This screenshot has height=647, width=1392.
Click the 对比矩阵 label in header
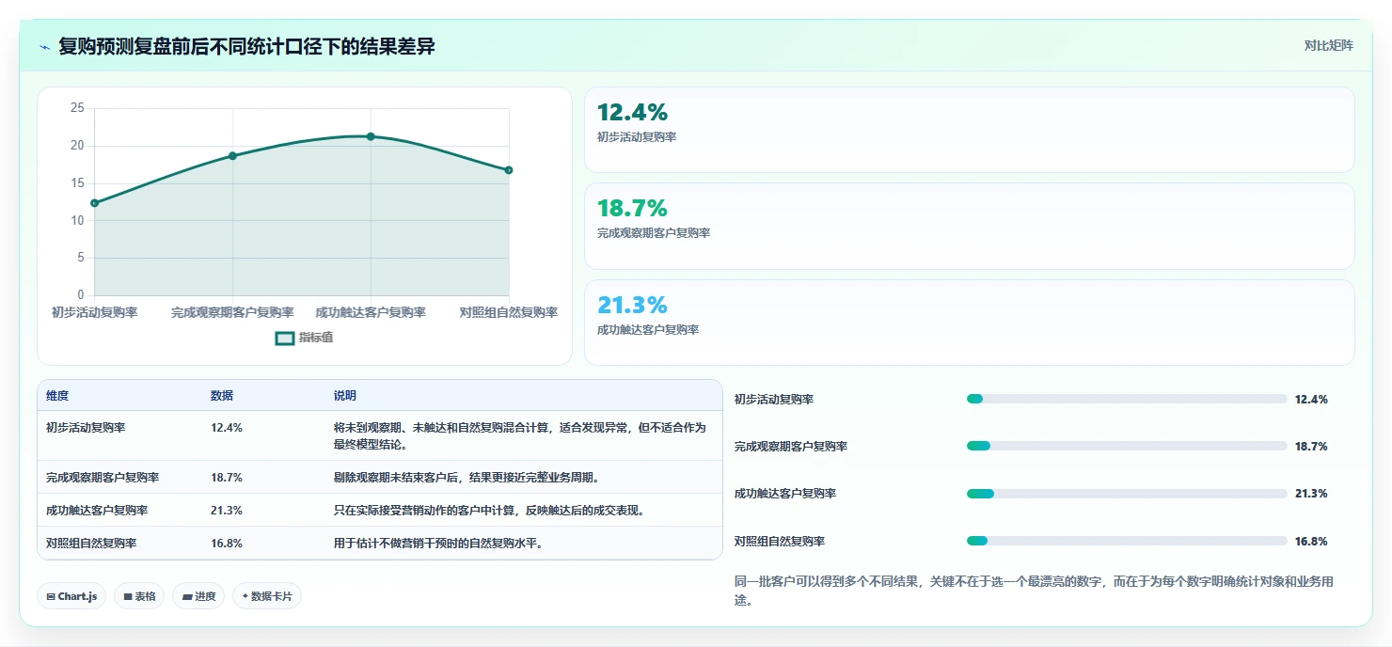(1328, 45)
